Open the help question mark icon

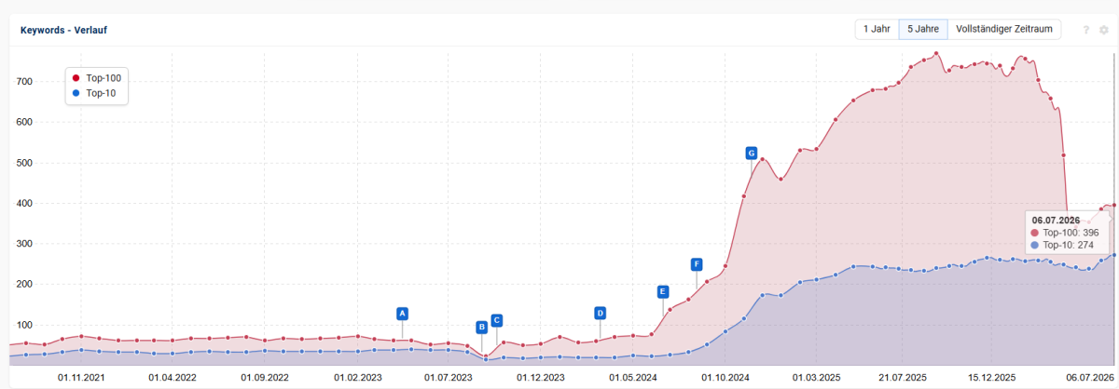click(1086, 30)
